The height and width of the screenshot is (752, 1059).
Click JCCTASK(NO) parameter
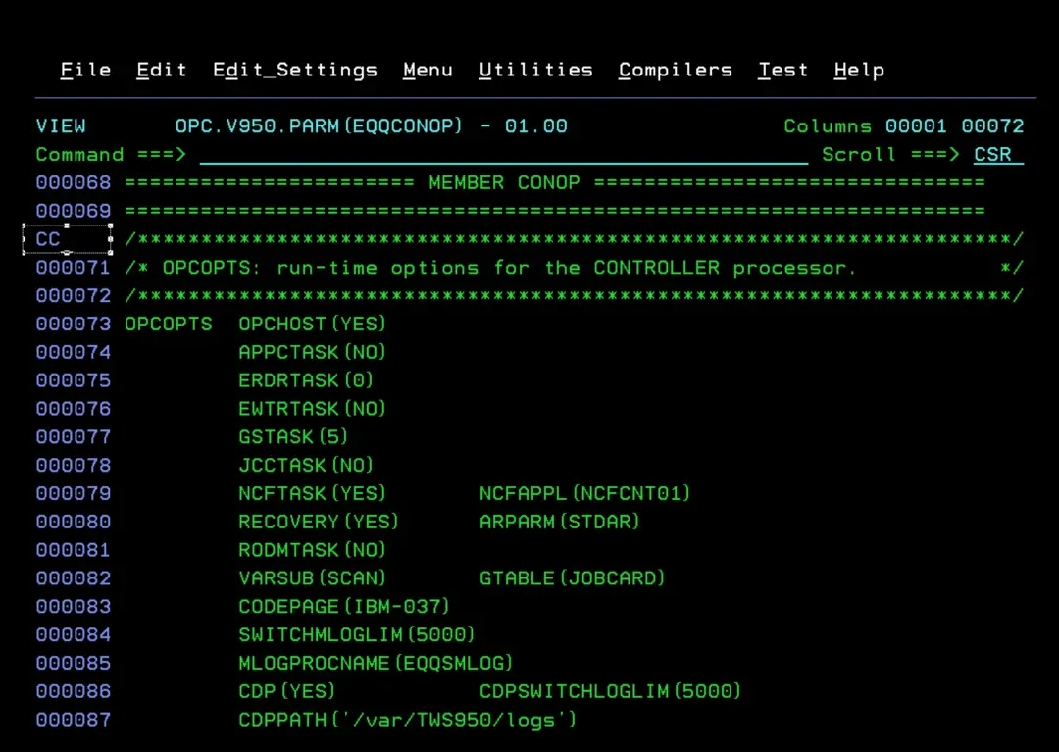coord(306,466)
